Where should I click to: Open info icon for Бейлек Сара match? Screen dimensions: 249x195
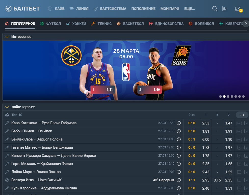pos(179,139)
